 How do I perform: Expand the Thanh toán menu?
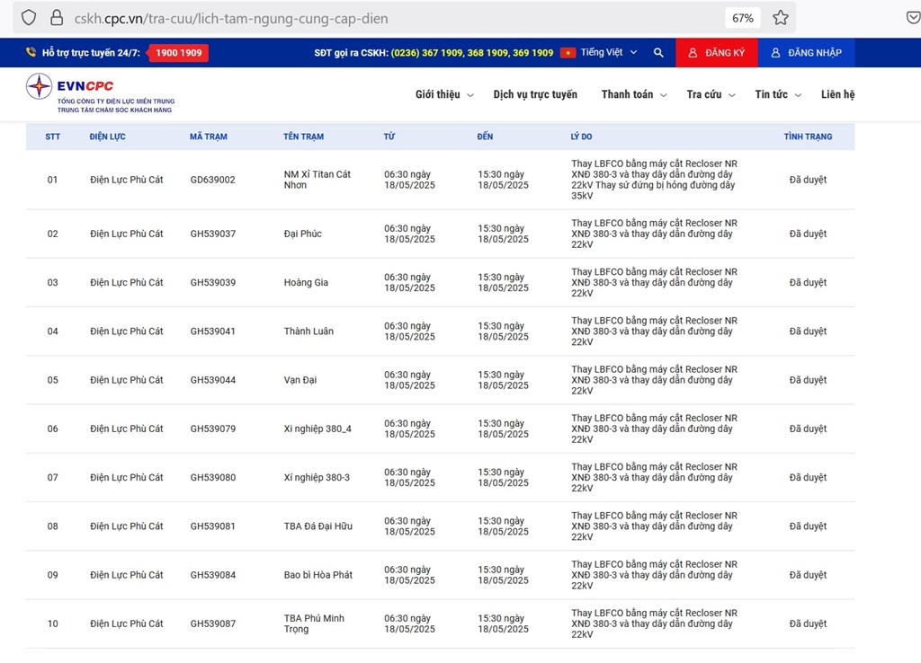633,94
